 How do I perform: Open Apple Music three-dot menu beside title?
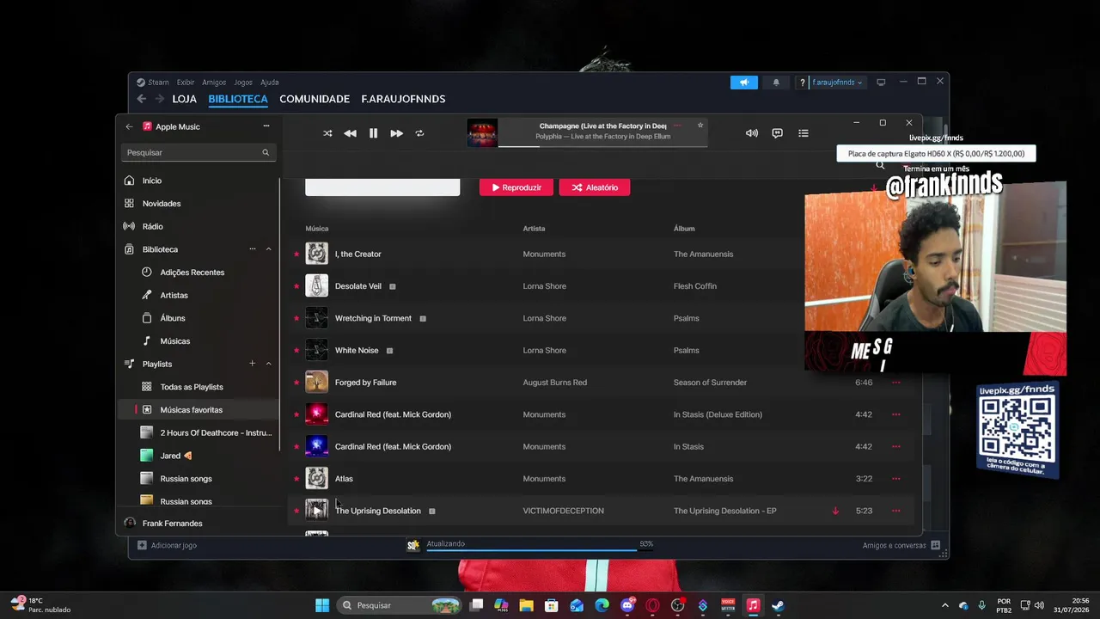(266, 126)
